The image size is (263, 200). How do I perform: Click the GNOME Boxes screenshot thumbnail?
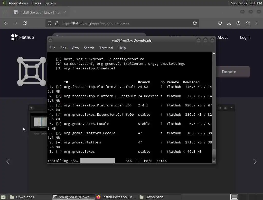(39, 122)
